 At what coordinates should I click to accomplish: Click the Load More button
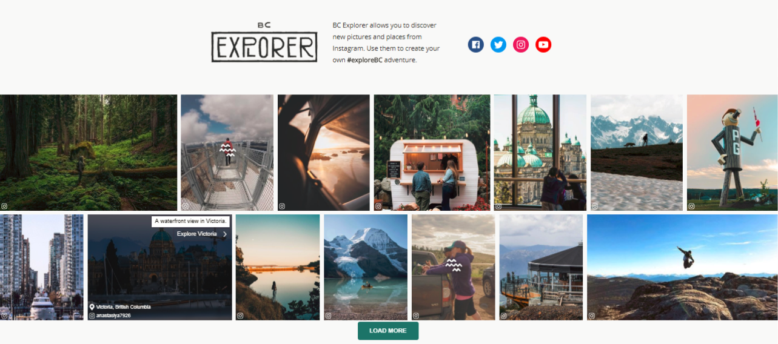tap(388, 331)
